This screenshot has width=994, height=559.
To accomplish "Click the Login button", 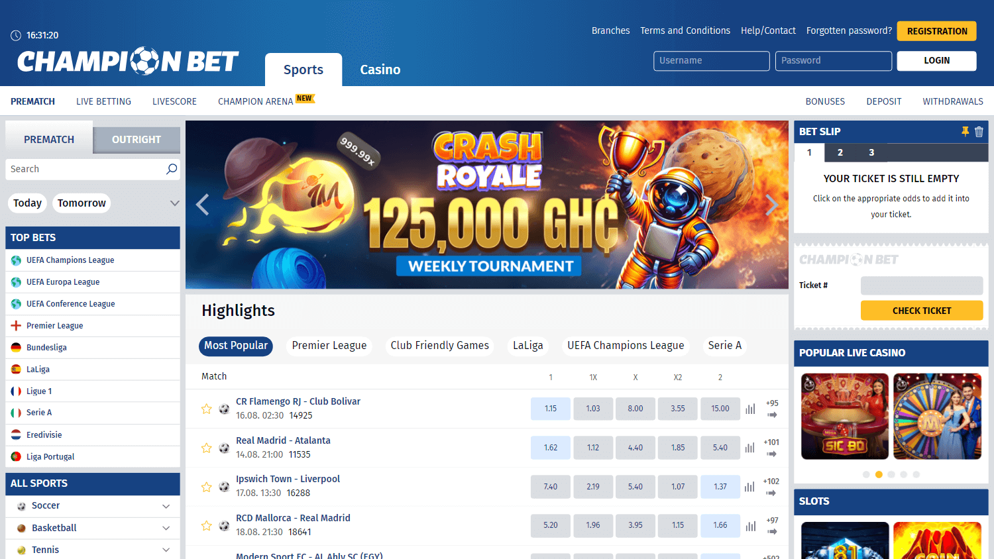I will [x=937, y=60].
